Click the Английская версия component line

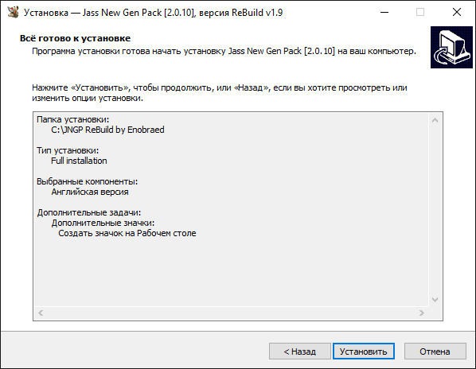90,192
